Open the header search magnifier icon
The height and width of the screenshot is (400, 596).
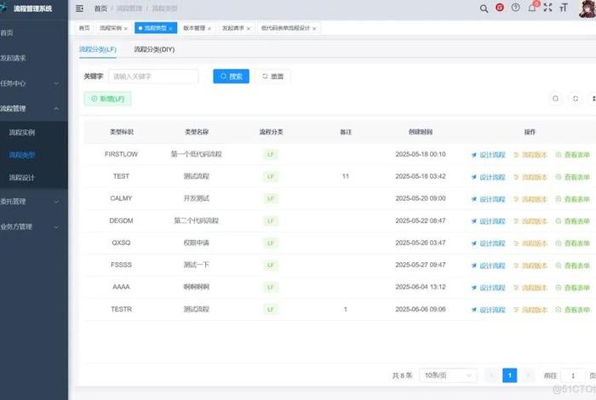484,9
